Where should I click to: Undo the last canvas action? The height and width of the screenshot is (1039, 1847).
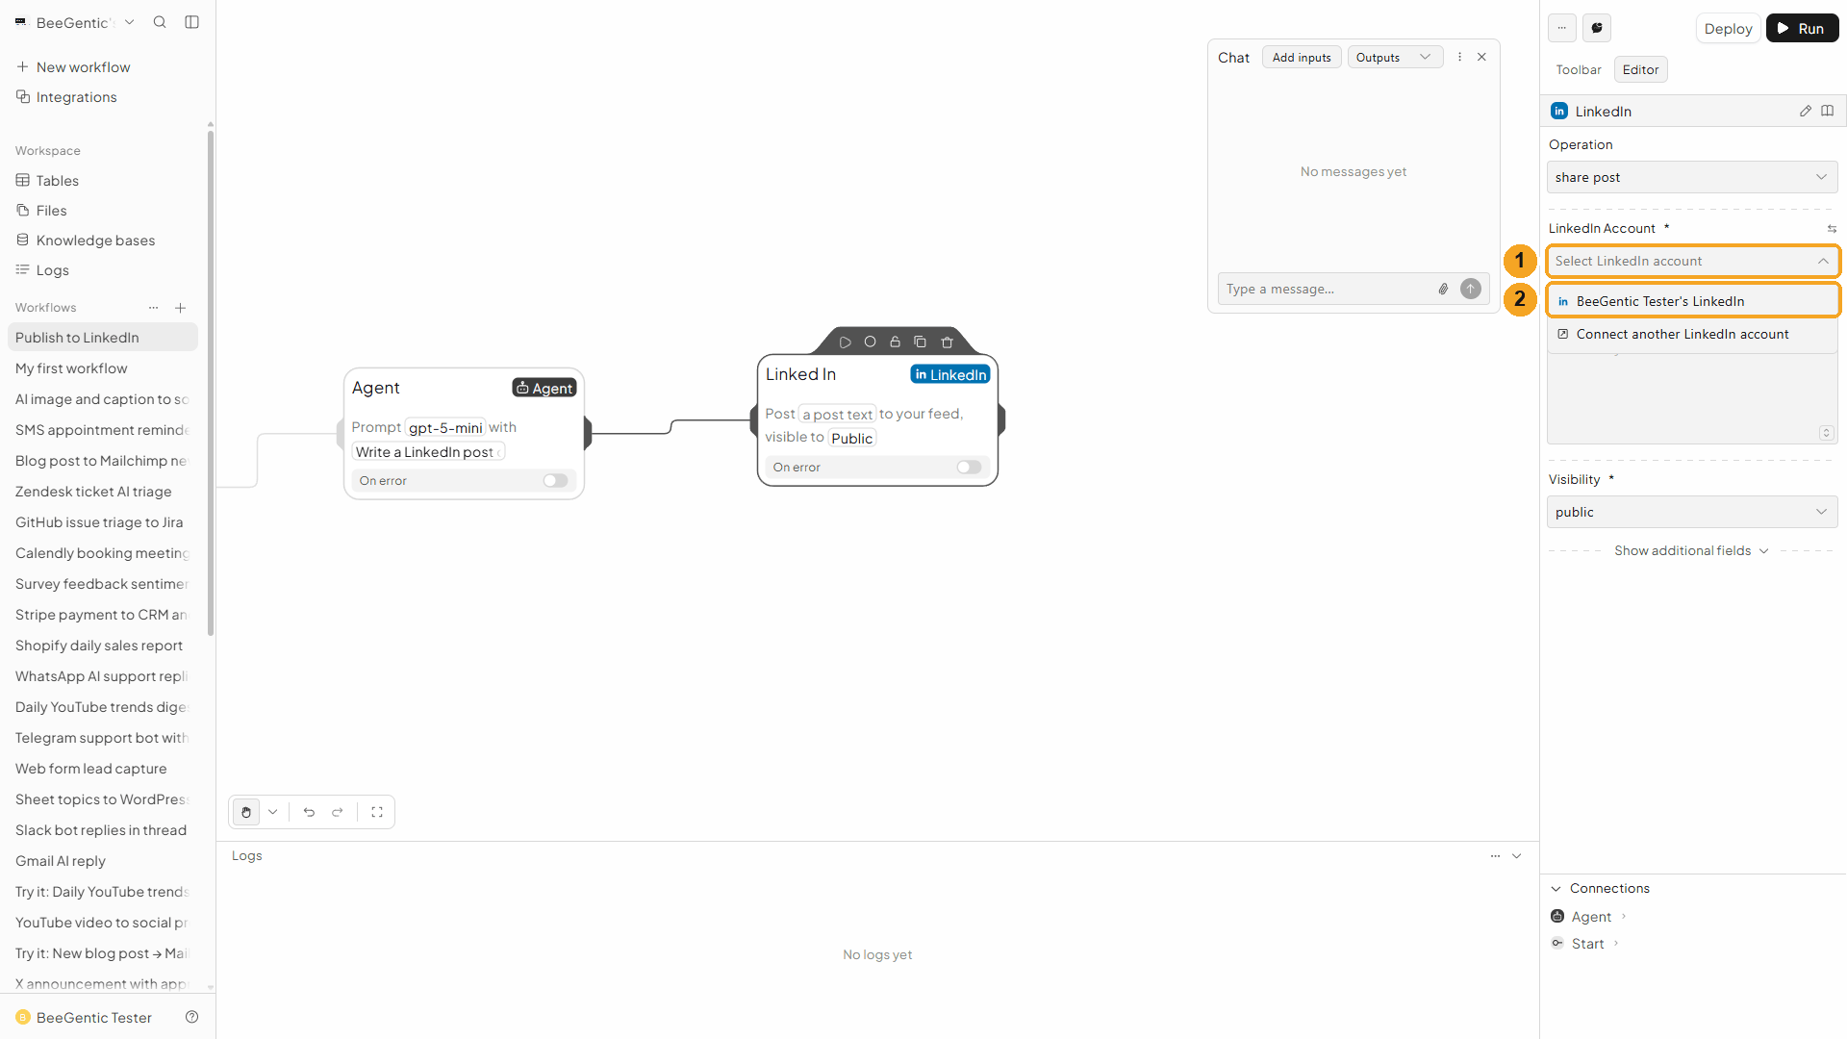pos(309,812)
